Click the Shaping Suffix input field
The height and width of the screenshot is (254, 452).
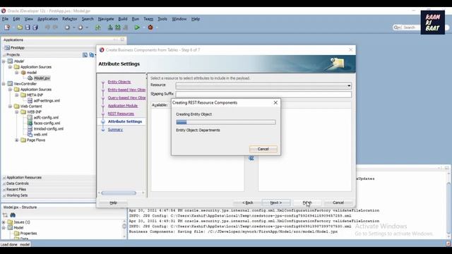pyautogui.click(x=263, y=94)
